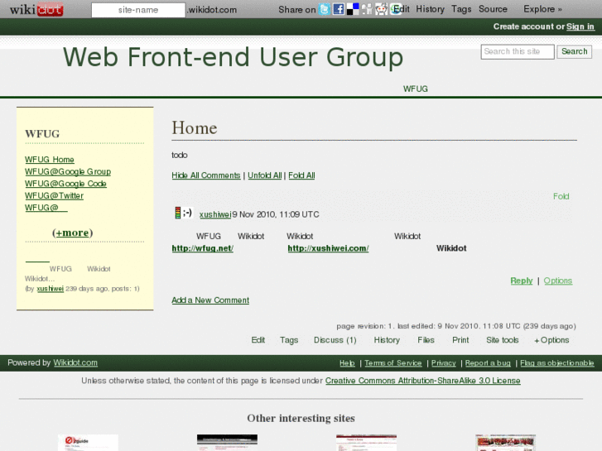
Task: Click the Home page heading
Action: [x=195, y=127]
